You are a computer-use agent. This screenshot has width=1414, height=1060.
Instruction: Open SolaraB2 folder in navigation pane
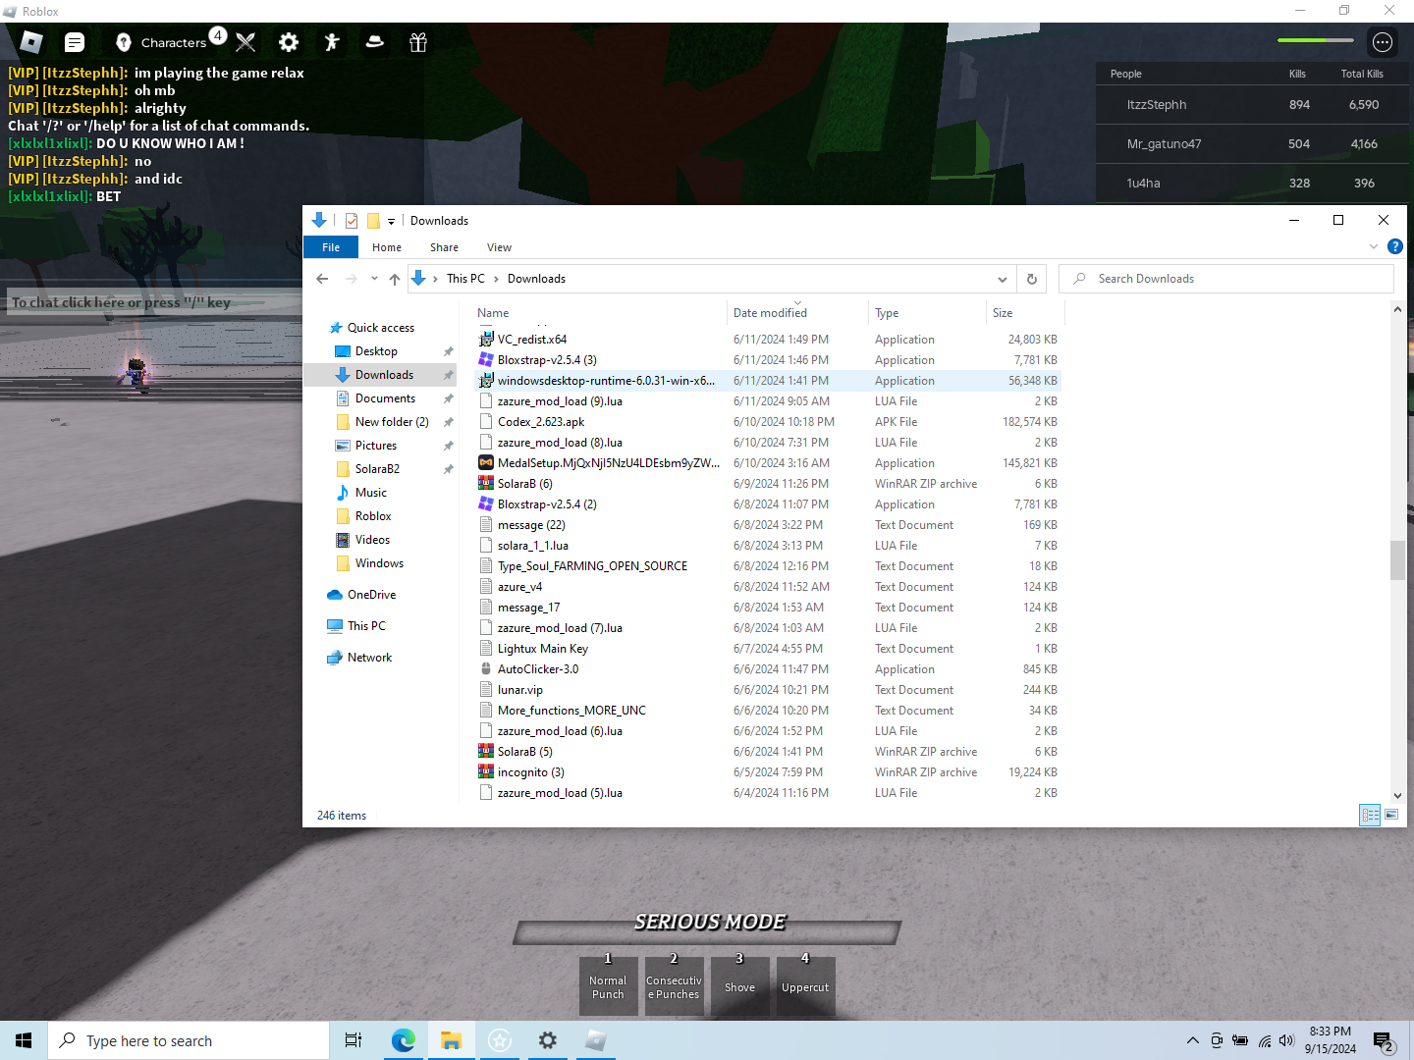coord(377,469)
